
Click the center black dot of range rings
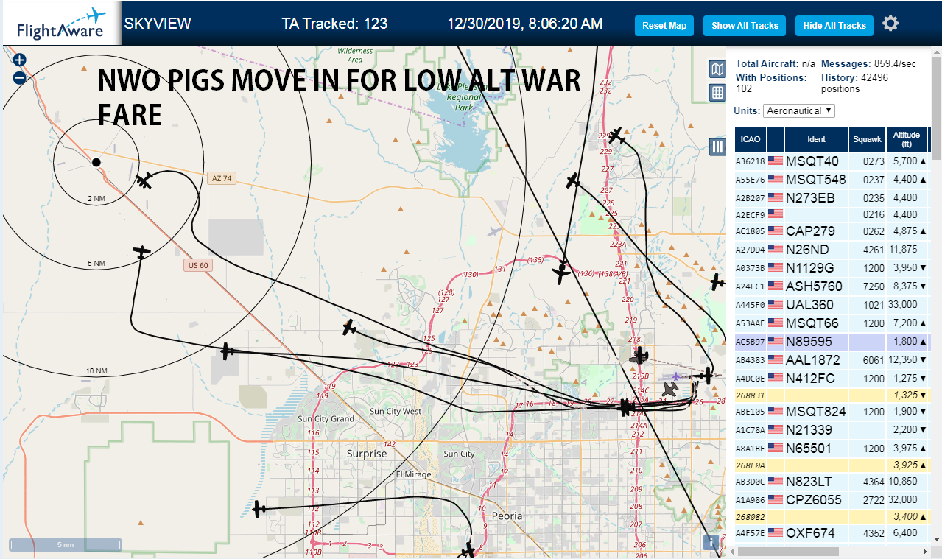pyautogui.click(x=96, y=162)
